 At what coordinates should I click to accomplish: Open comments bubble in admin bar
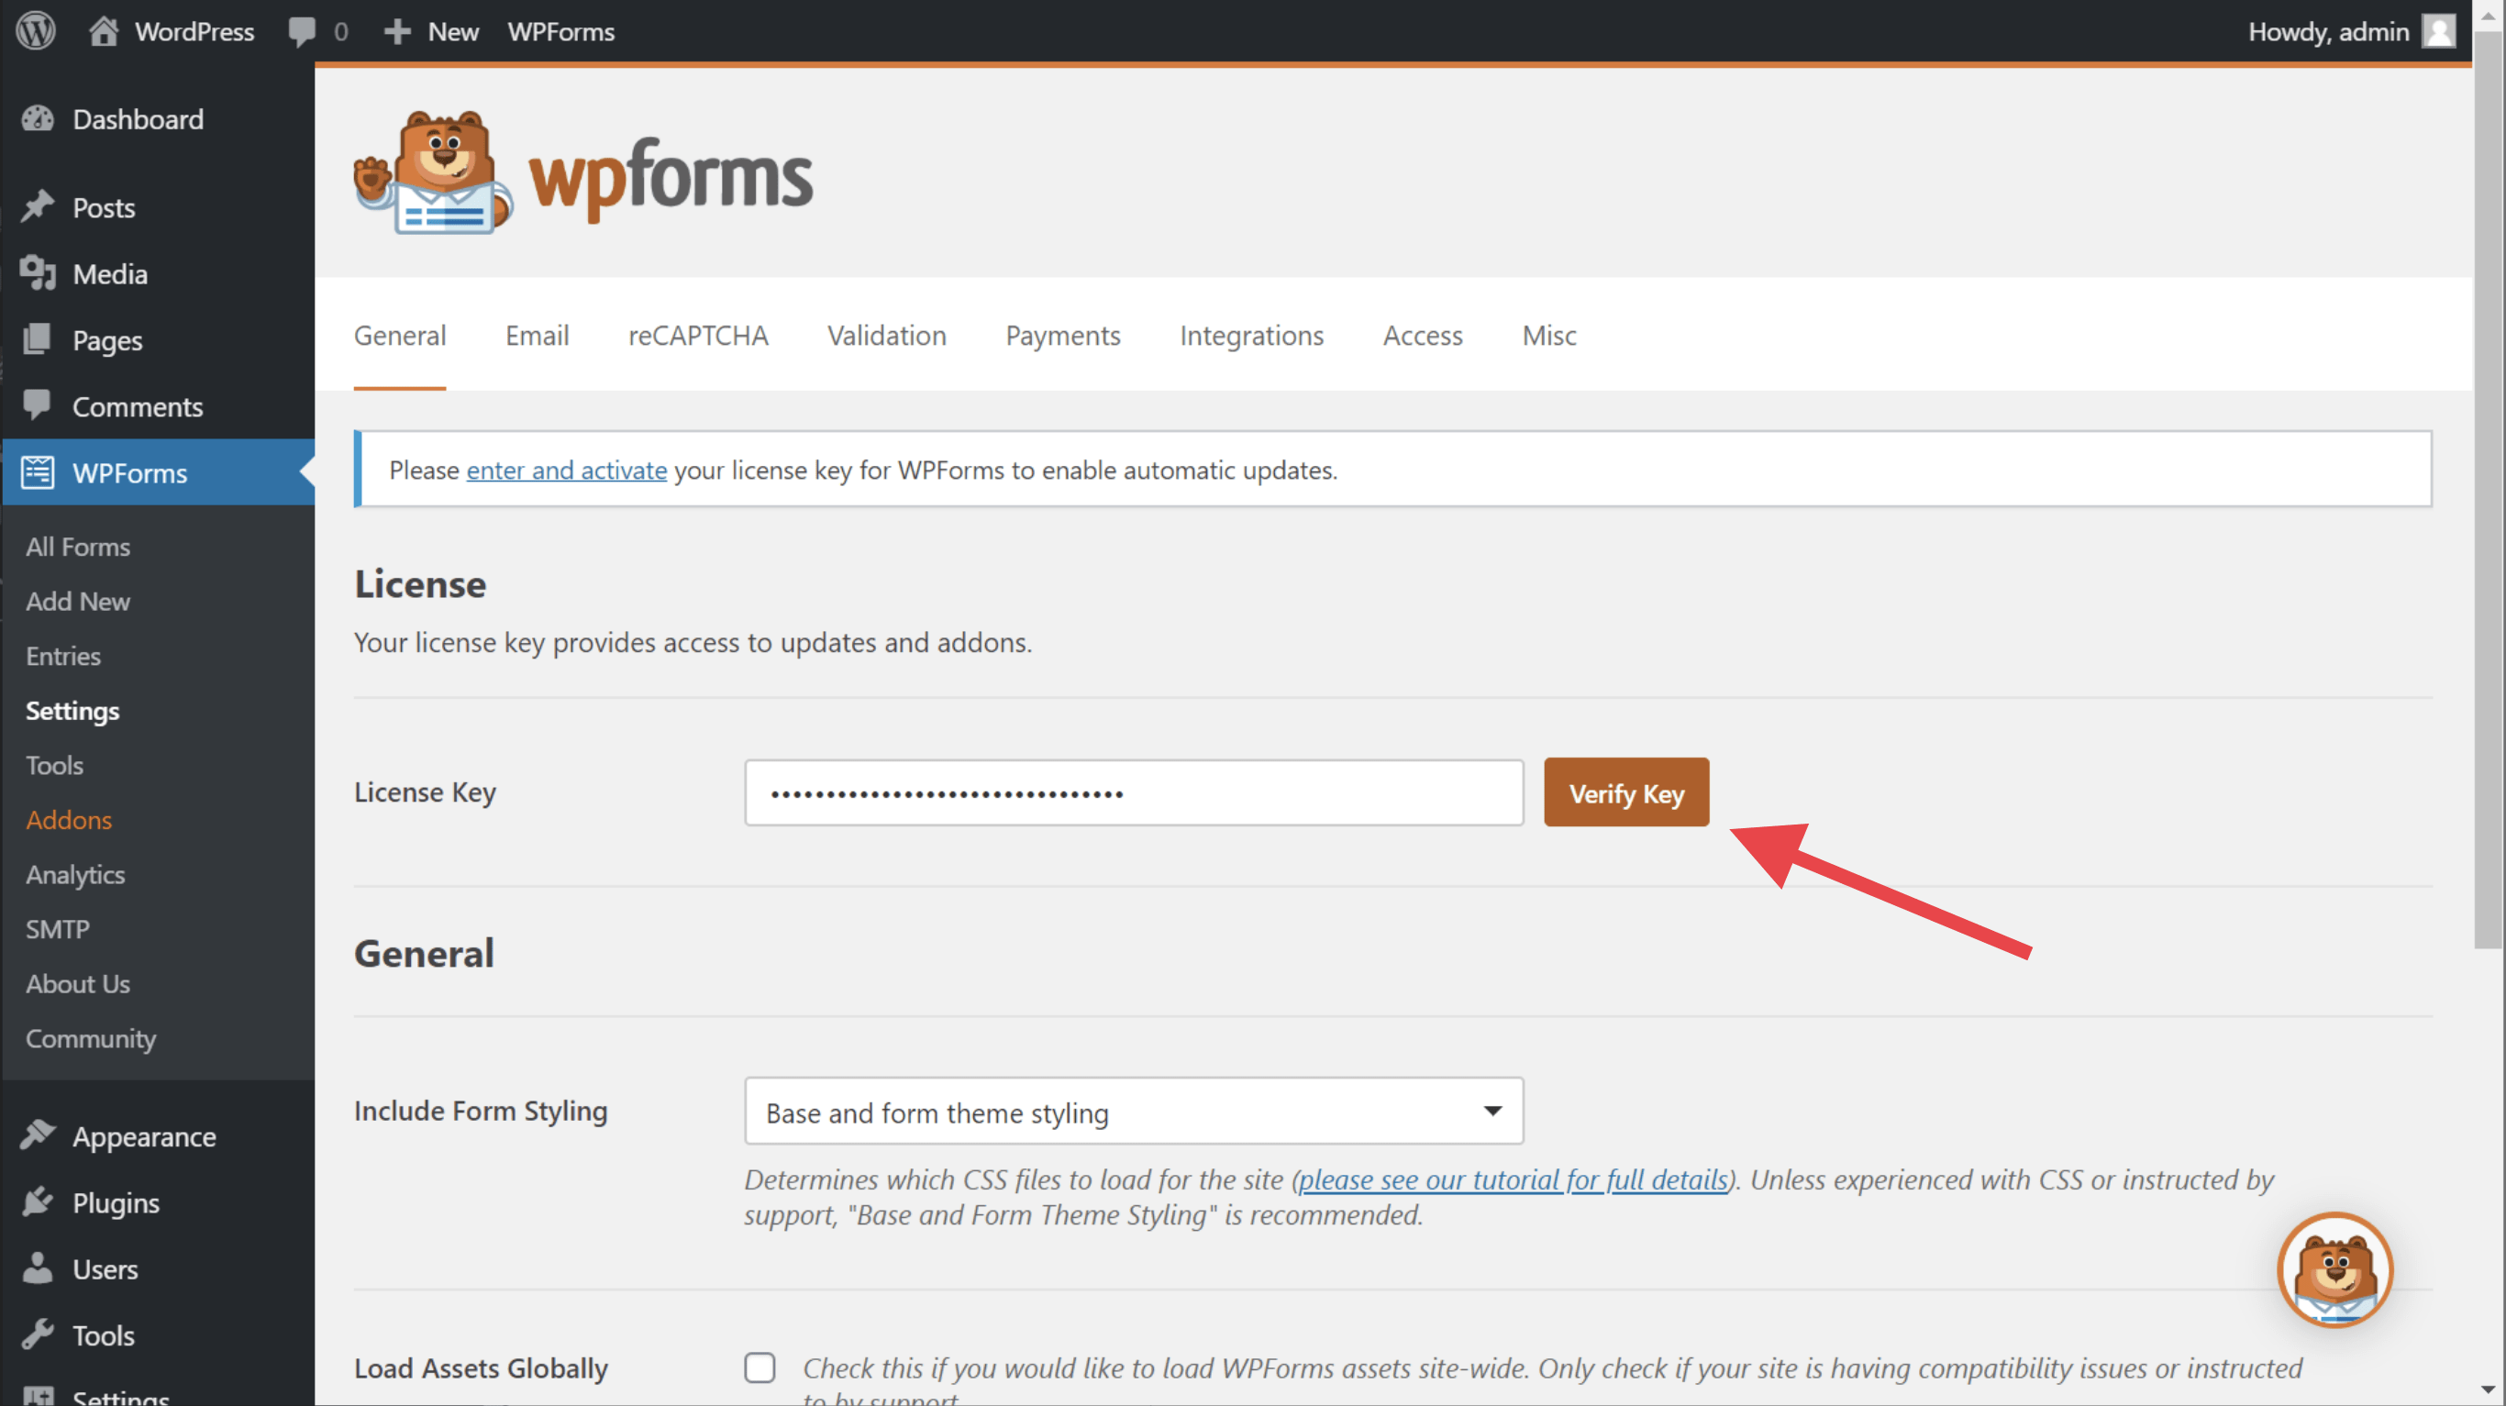tap(302, 31)
